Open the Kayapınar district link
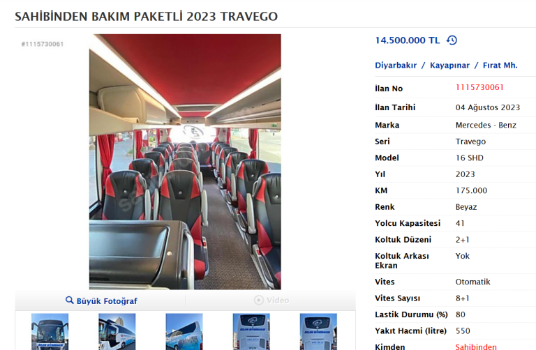Screen dimensions: 536x350 click(449, 66)
